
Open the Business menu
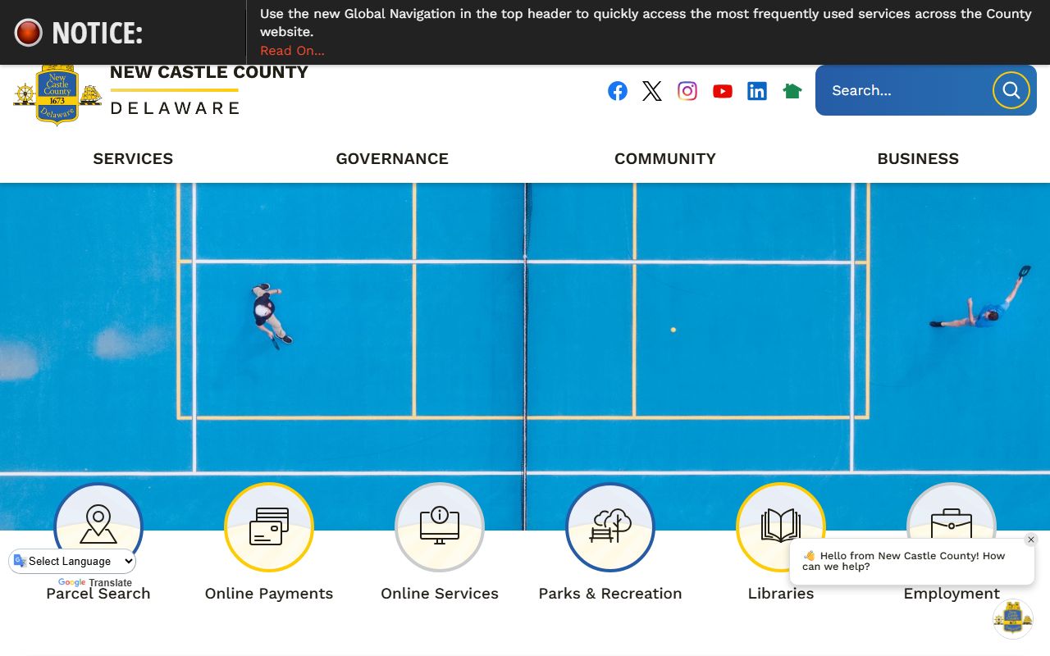click(918, 159)
